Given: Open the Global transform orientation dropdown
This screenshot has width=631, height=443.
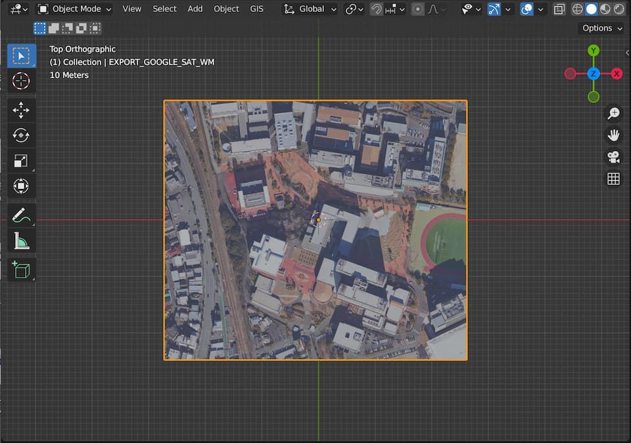Looking at the screenshot, I should click(310, 9).
